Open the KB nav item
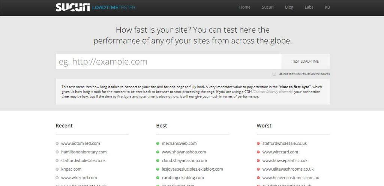This screenshot has width=384, height=186. [x=327, y=7]
